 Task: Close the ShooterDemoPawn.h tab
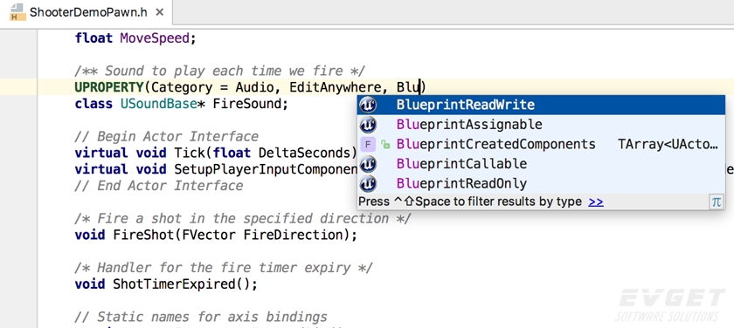pos(160,12)
